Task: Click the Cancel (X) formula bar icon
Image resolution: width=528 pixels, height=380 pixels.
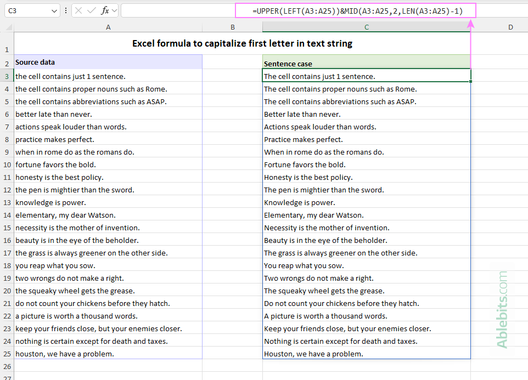Action: 78,11
